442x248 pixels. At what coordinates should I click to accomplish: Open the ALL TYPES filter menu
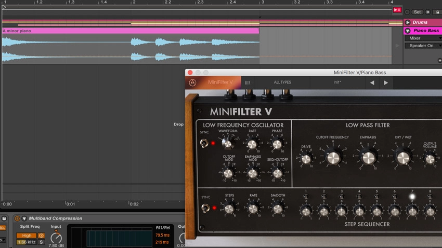point(282,82)
